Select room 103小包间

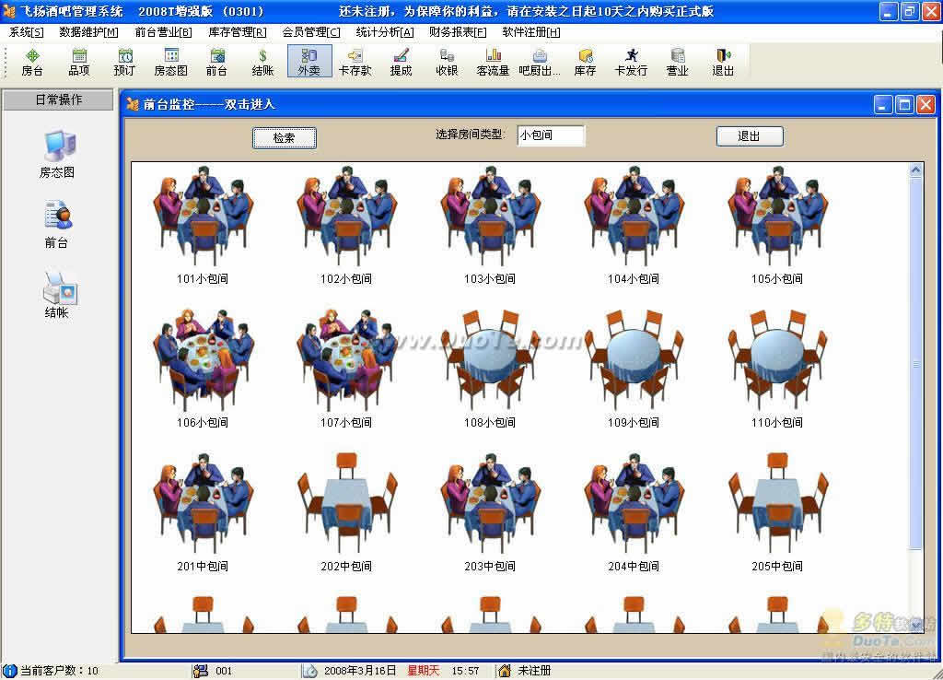[x=490, y=225]
